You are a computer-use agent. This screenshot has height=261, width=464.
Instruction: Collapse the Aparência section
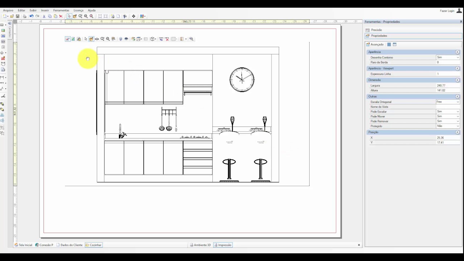[457, 52]
